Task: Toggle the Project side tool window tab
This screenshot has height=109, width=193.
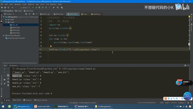Action: [1, 18]
